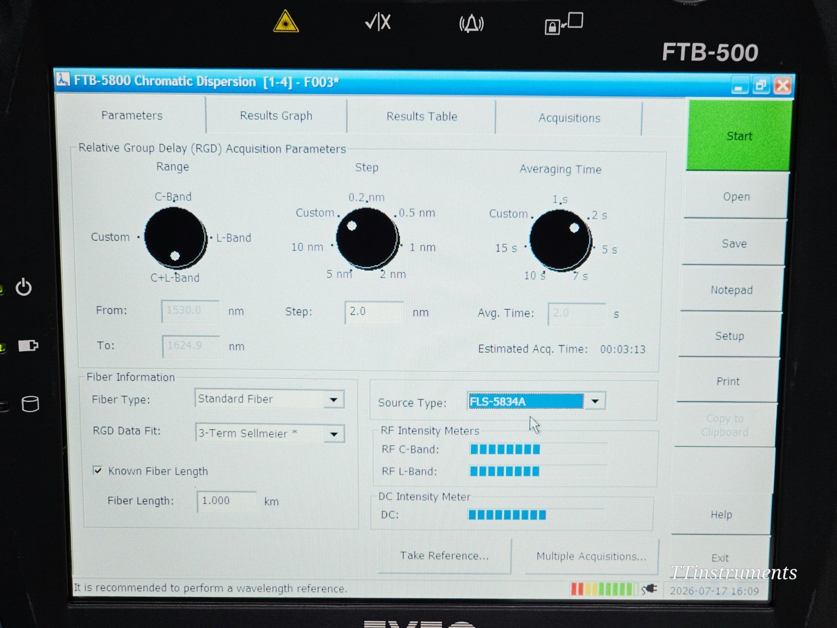Viewport: 837px width, 628px height.
Task: Set Range knob to C-Band
Action: coord(173,197)
